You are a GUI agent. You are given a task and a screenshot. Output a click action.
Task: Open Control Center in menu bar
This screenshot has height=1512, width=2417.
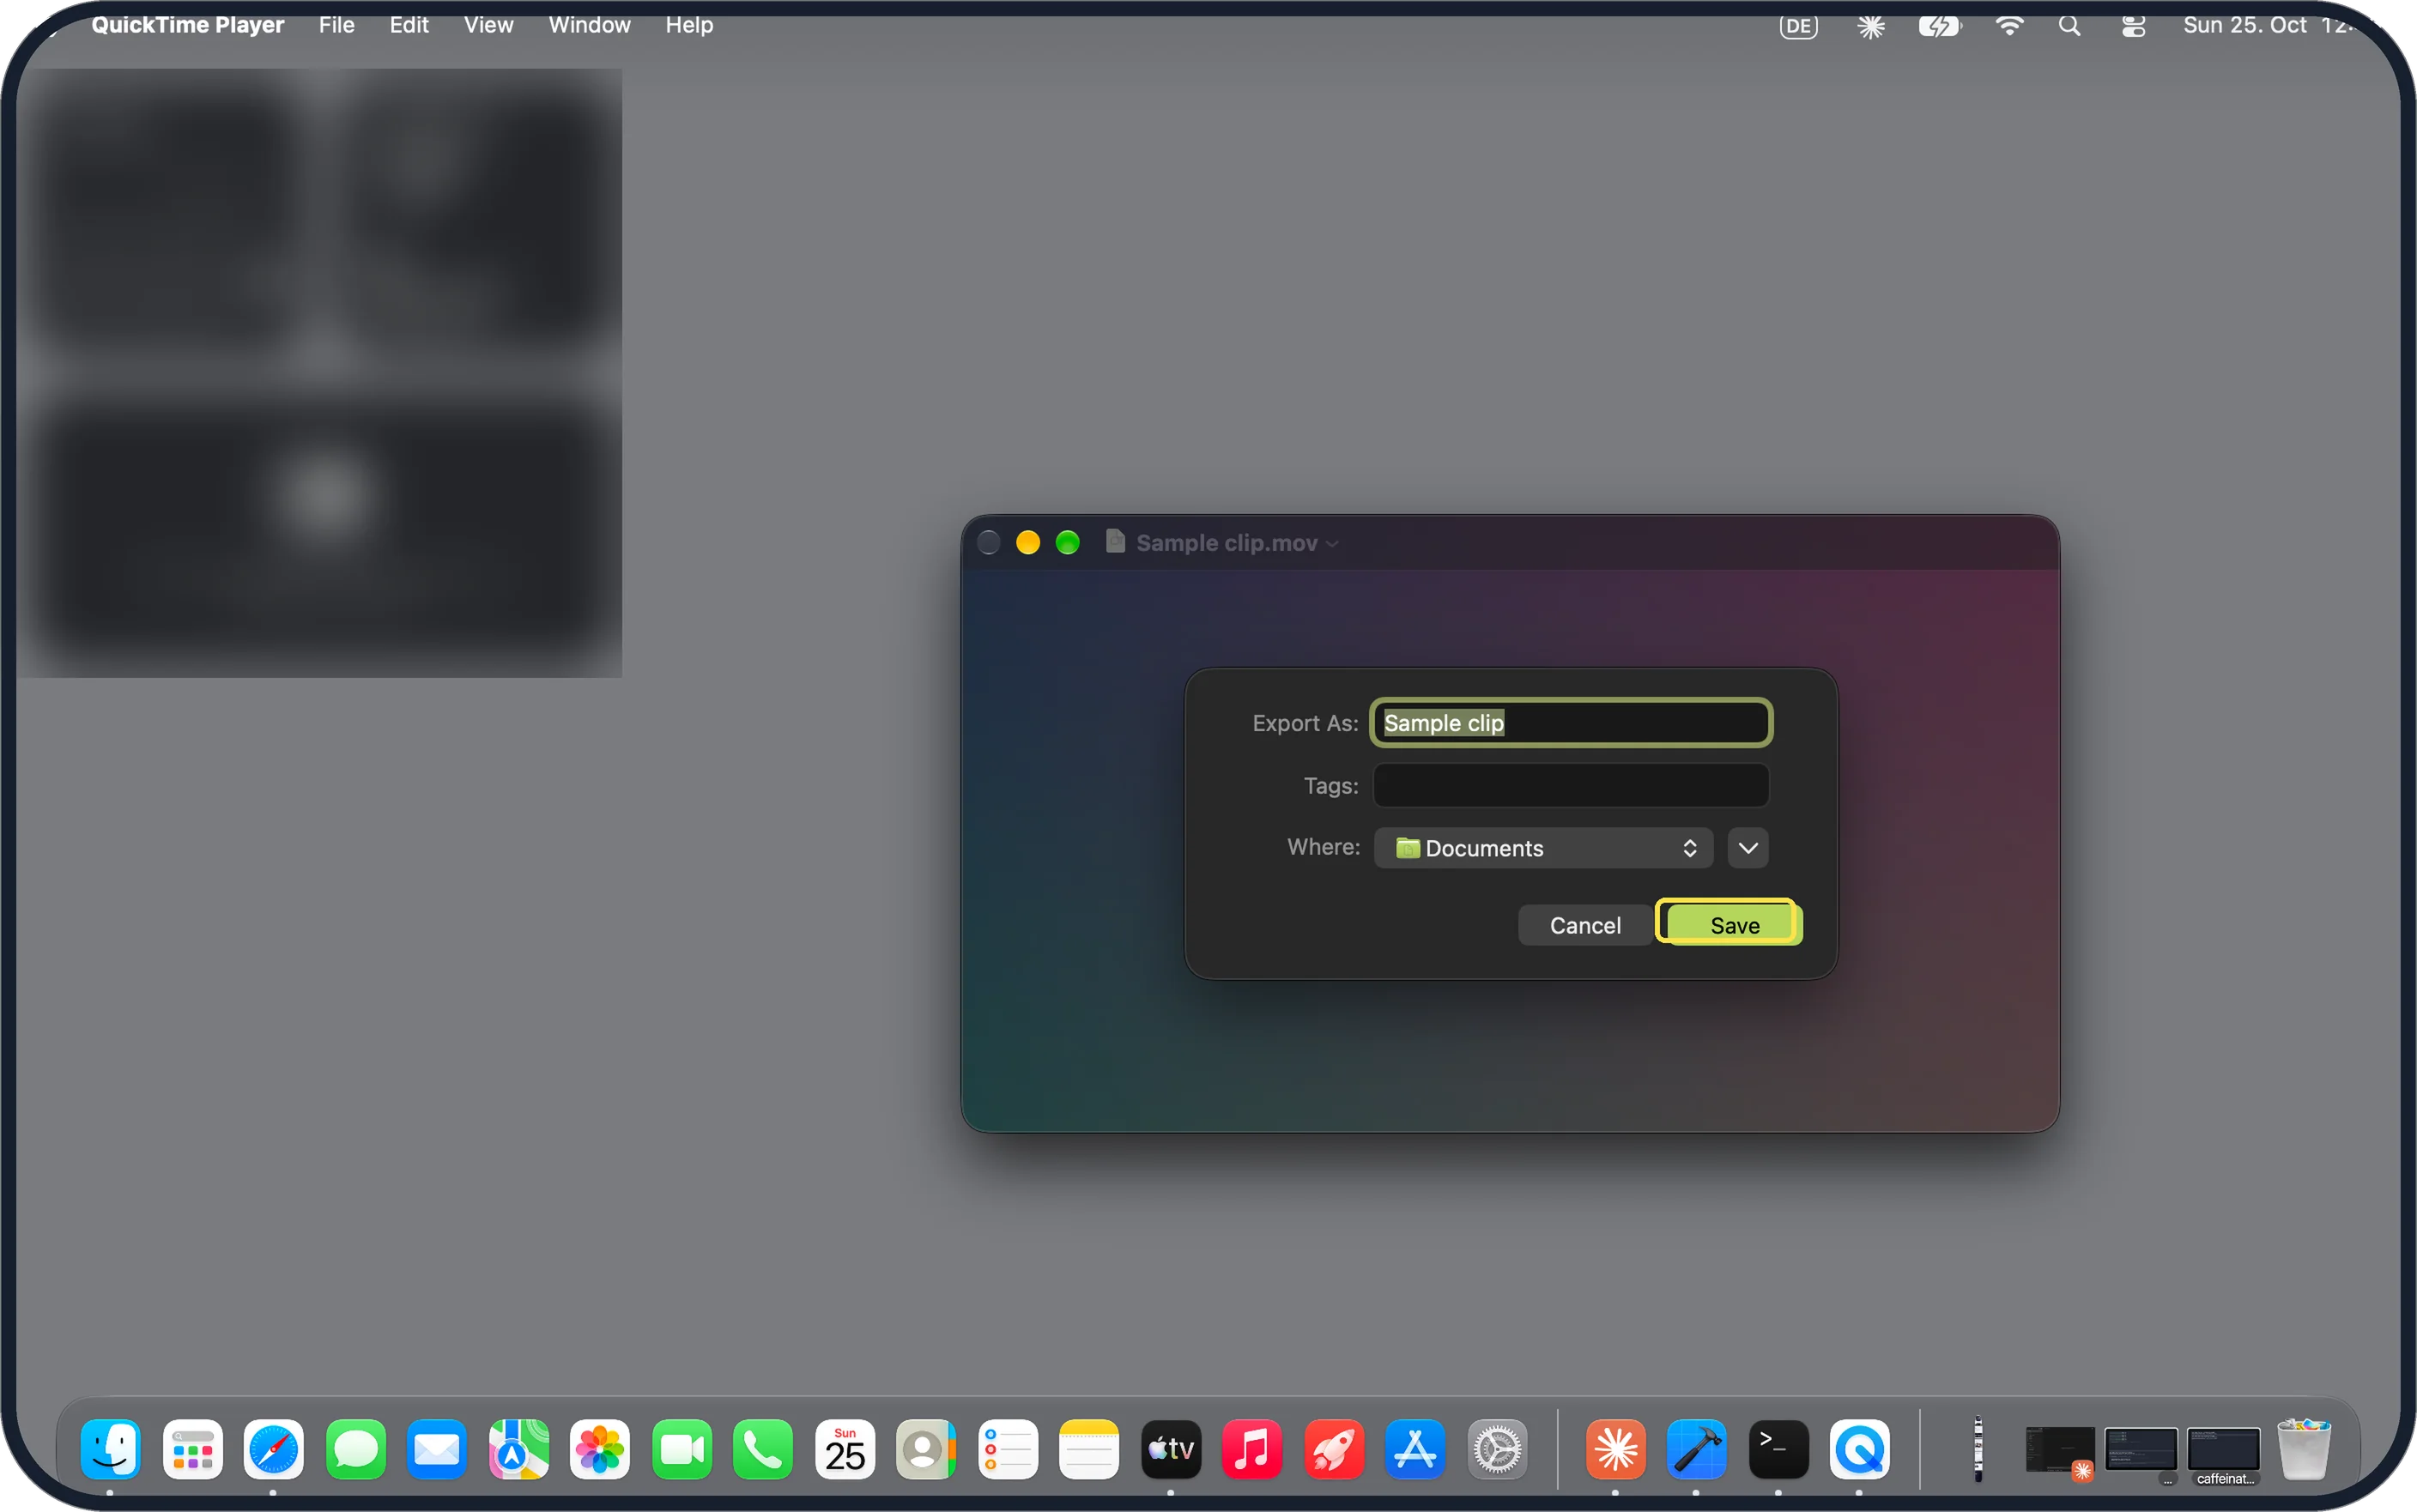click(x=2133, y=26)
